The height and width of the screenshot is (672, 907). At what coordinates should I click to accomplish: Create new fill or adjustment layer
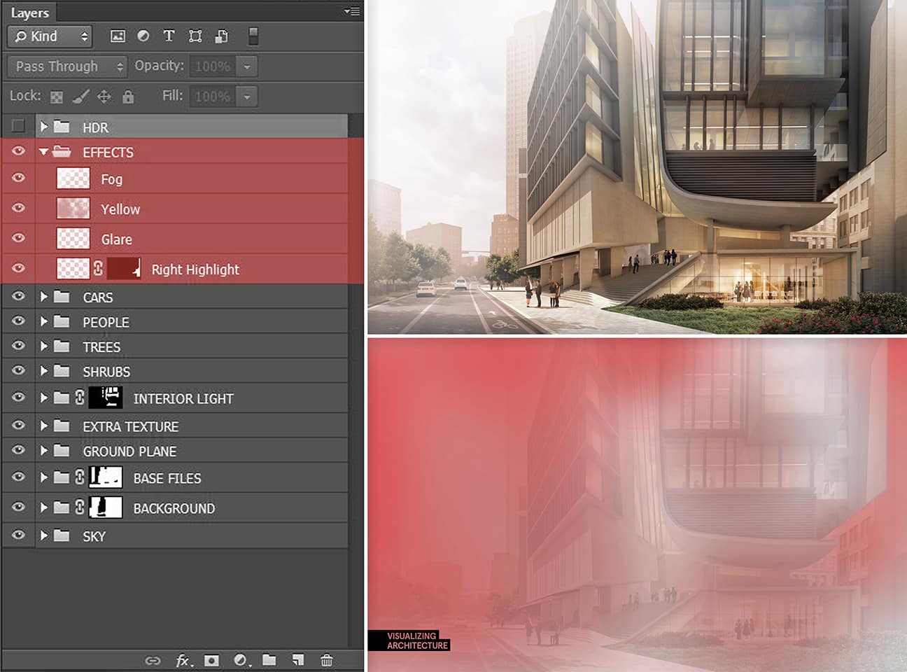(241, 660)
